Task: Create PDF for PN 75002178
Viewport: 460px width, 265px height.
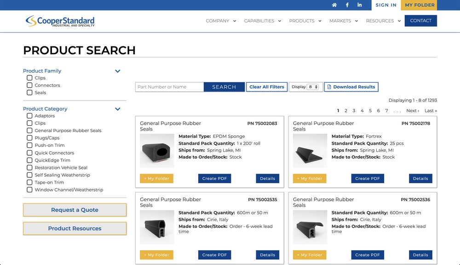Action: point(368,179)
